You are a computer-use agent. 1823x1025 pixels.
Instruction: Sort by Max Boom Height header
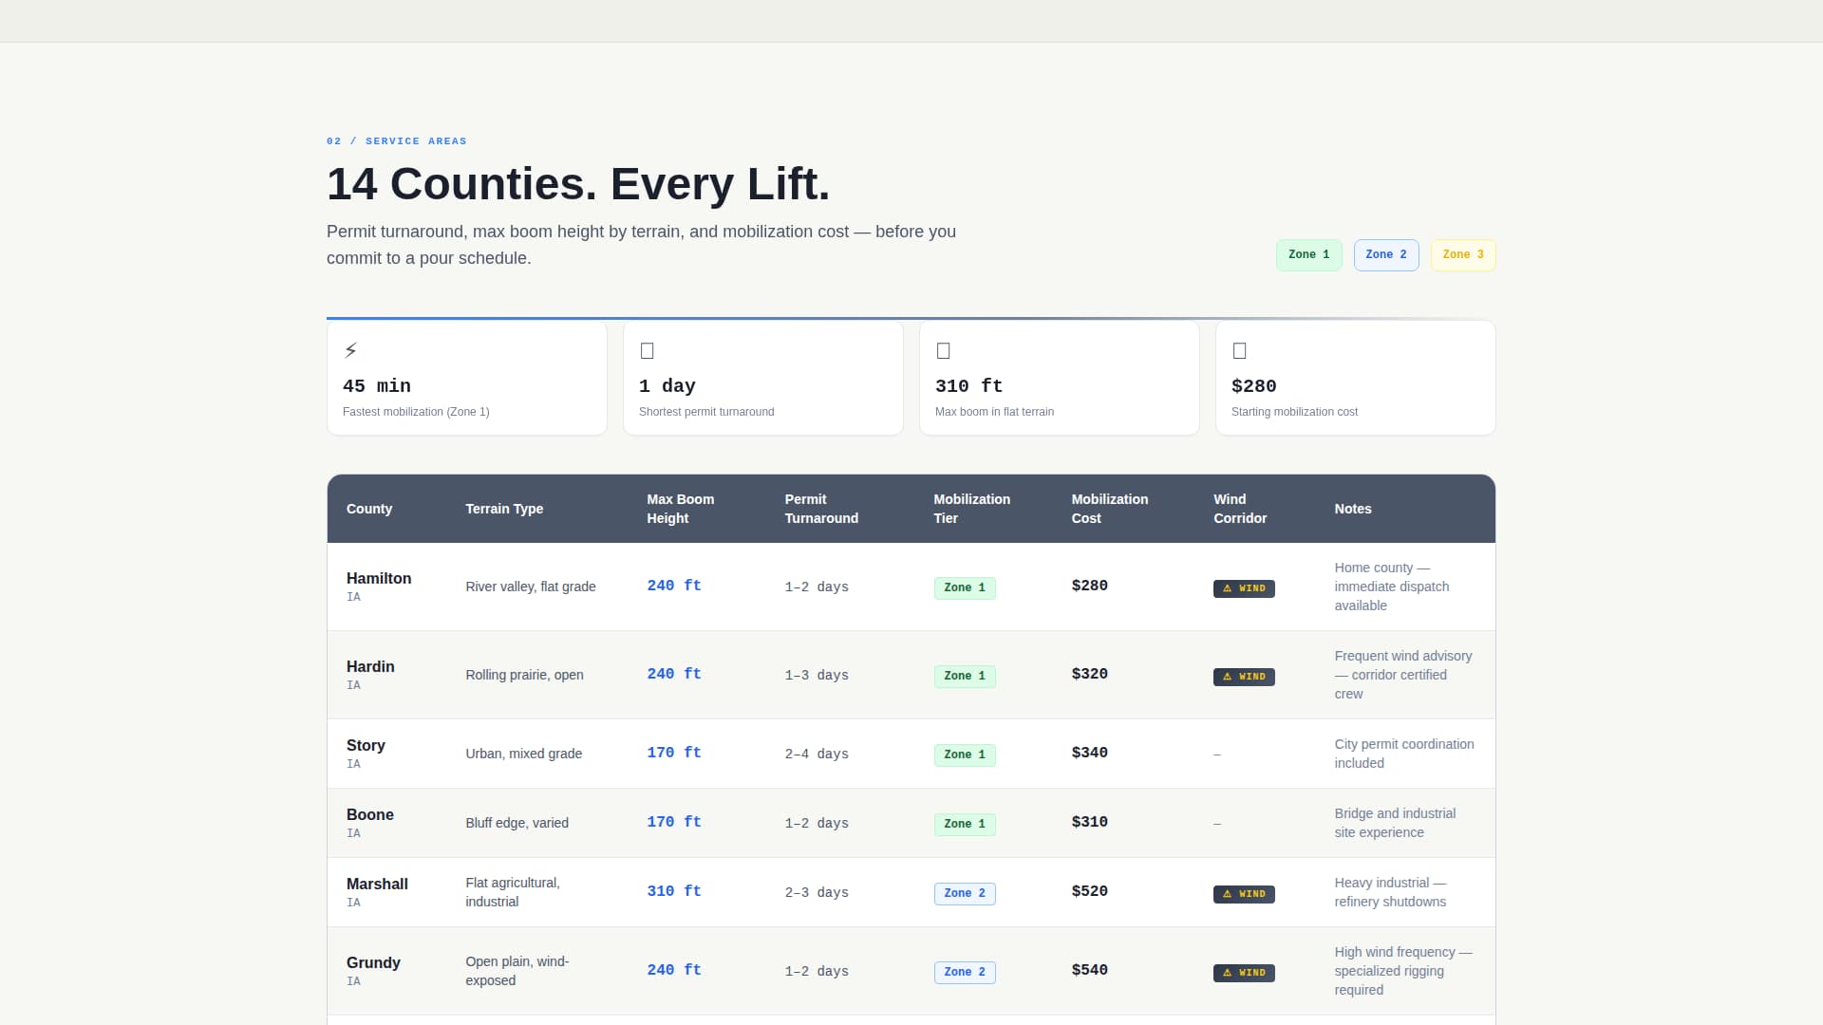pos(681,509)
